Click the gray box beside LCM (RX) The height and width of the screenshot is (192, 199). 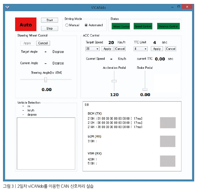pyautogui.click(x=168, y=141)
